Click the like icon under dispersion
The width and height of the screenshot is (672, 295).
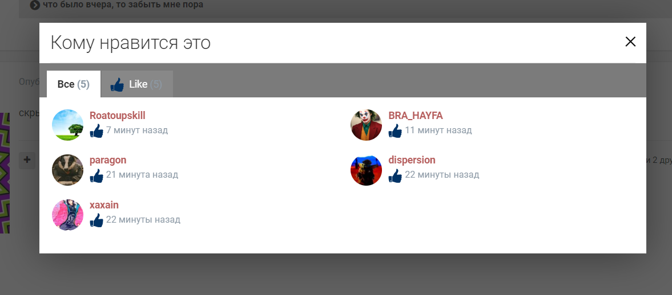pyautogui.click(x=395, y=175)
